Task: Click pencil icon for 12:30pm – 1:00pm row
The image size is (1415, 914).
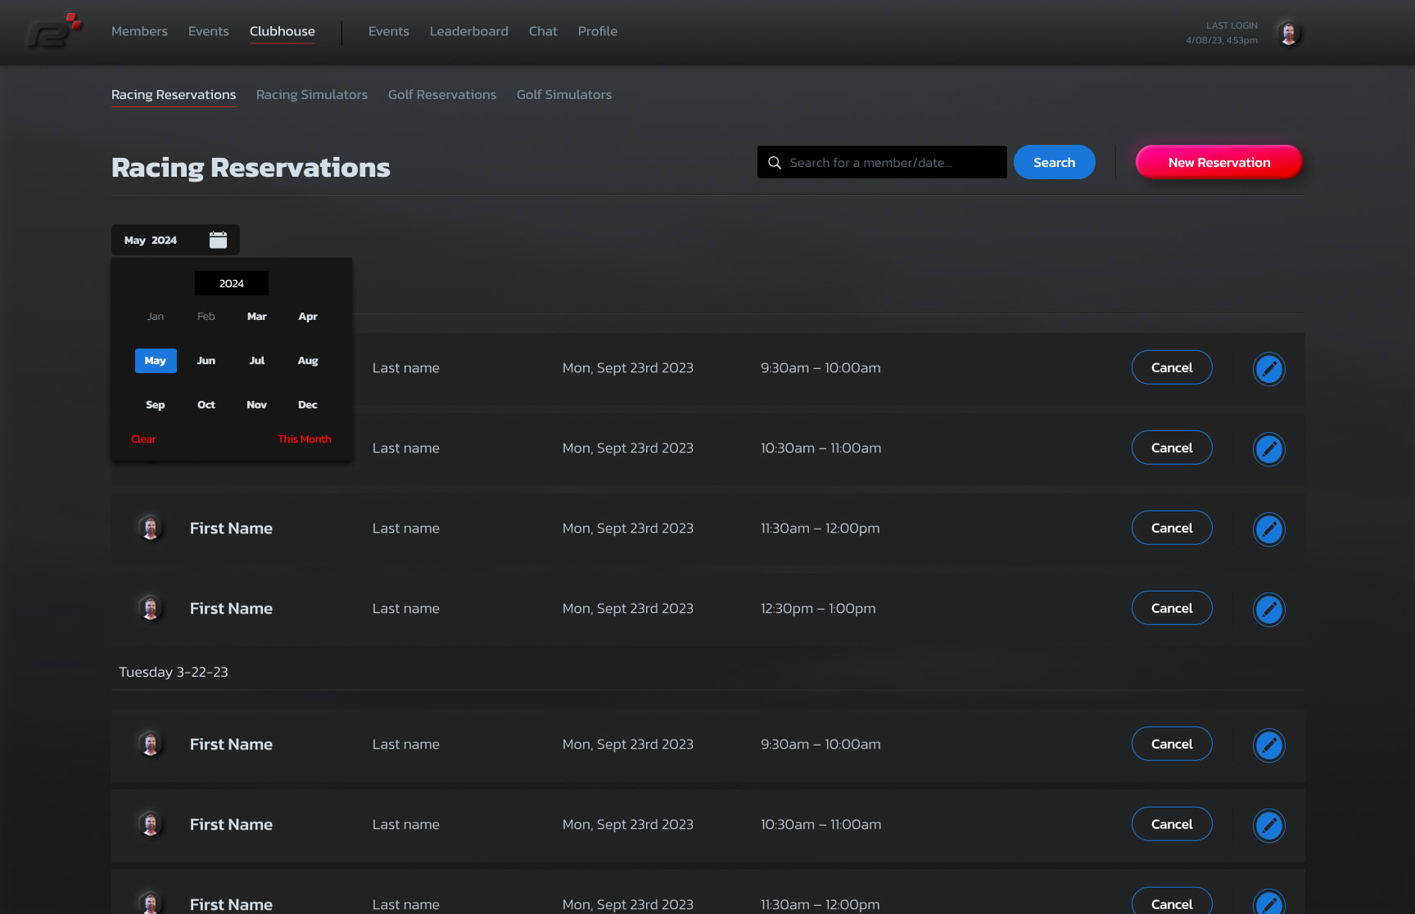Action: [x=1269, y=609]
